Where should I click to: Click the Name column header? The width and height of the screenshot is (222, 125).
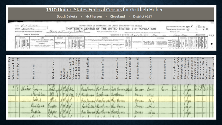33,72
